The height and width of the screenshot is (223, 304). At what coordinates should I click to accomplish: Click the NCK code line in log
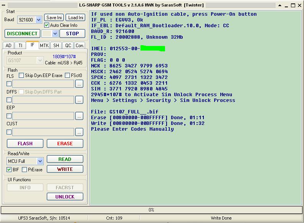129,66
